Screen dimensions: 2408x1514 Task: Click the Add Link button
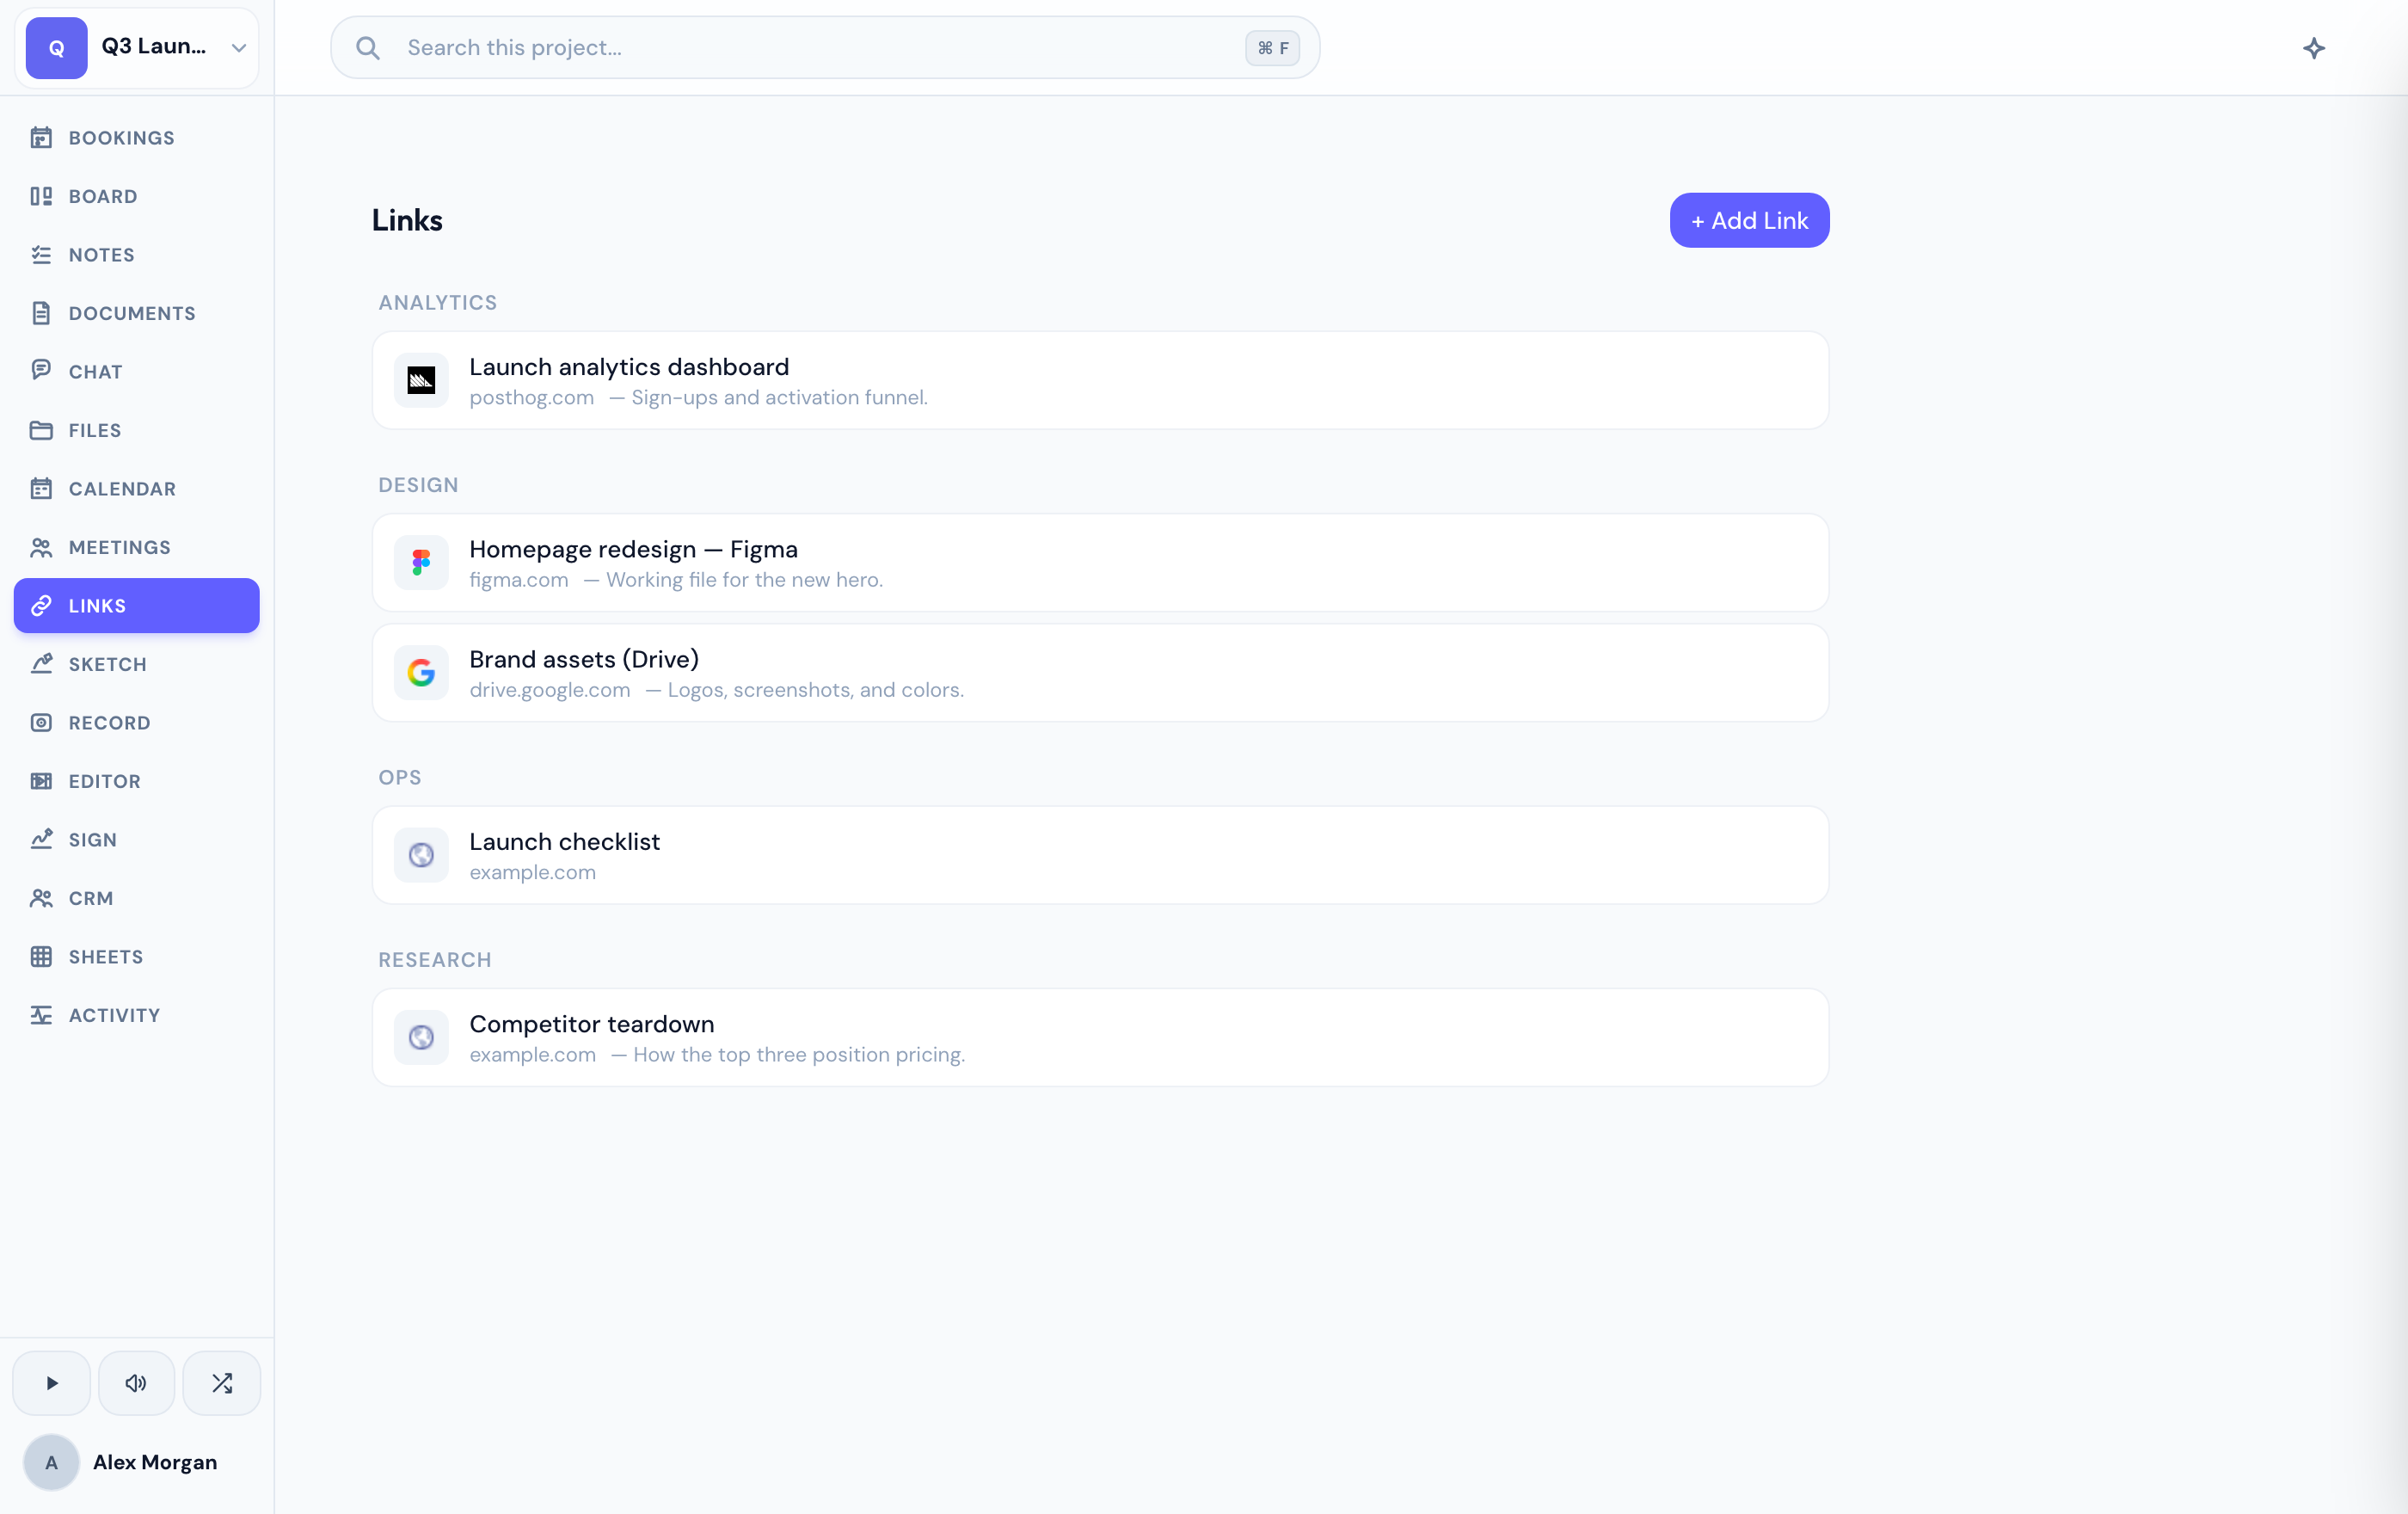click(x=1749, y=220)
